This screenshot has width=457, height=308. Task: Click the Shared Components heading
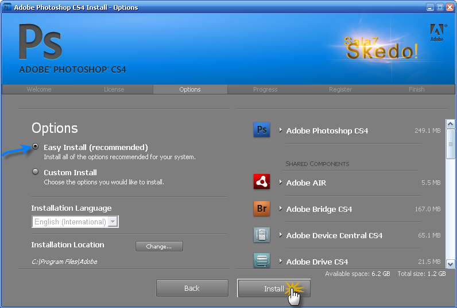pyautogui.click(x=317, y=164)
